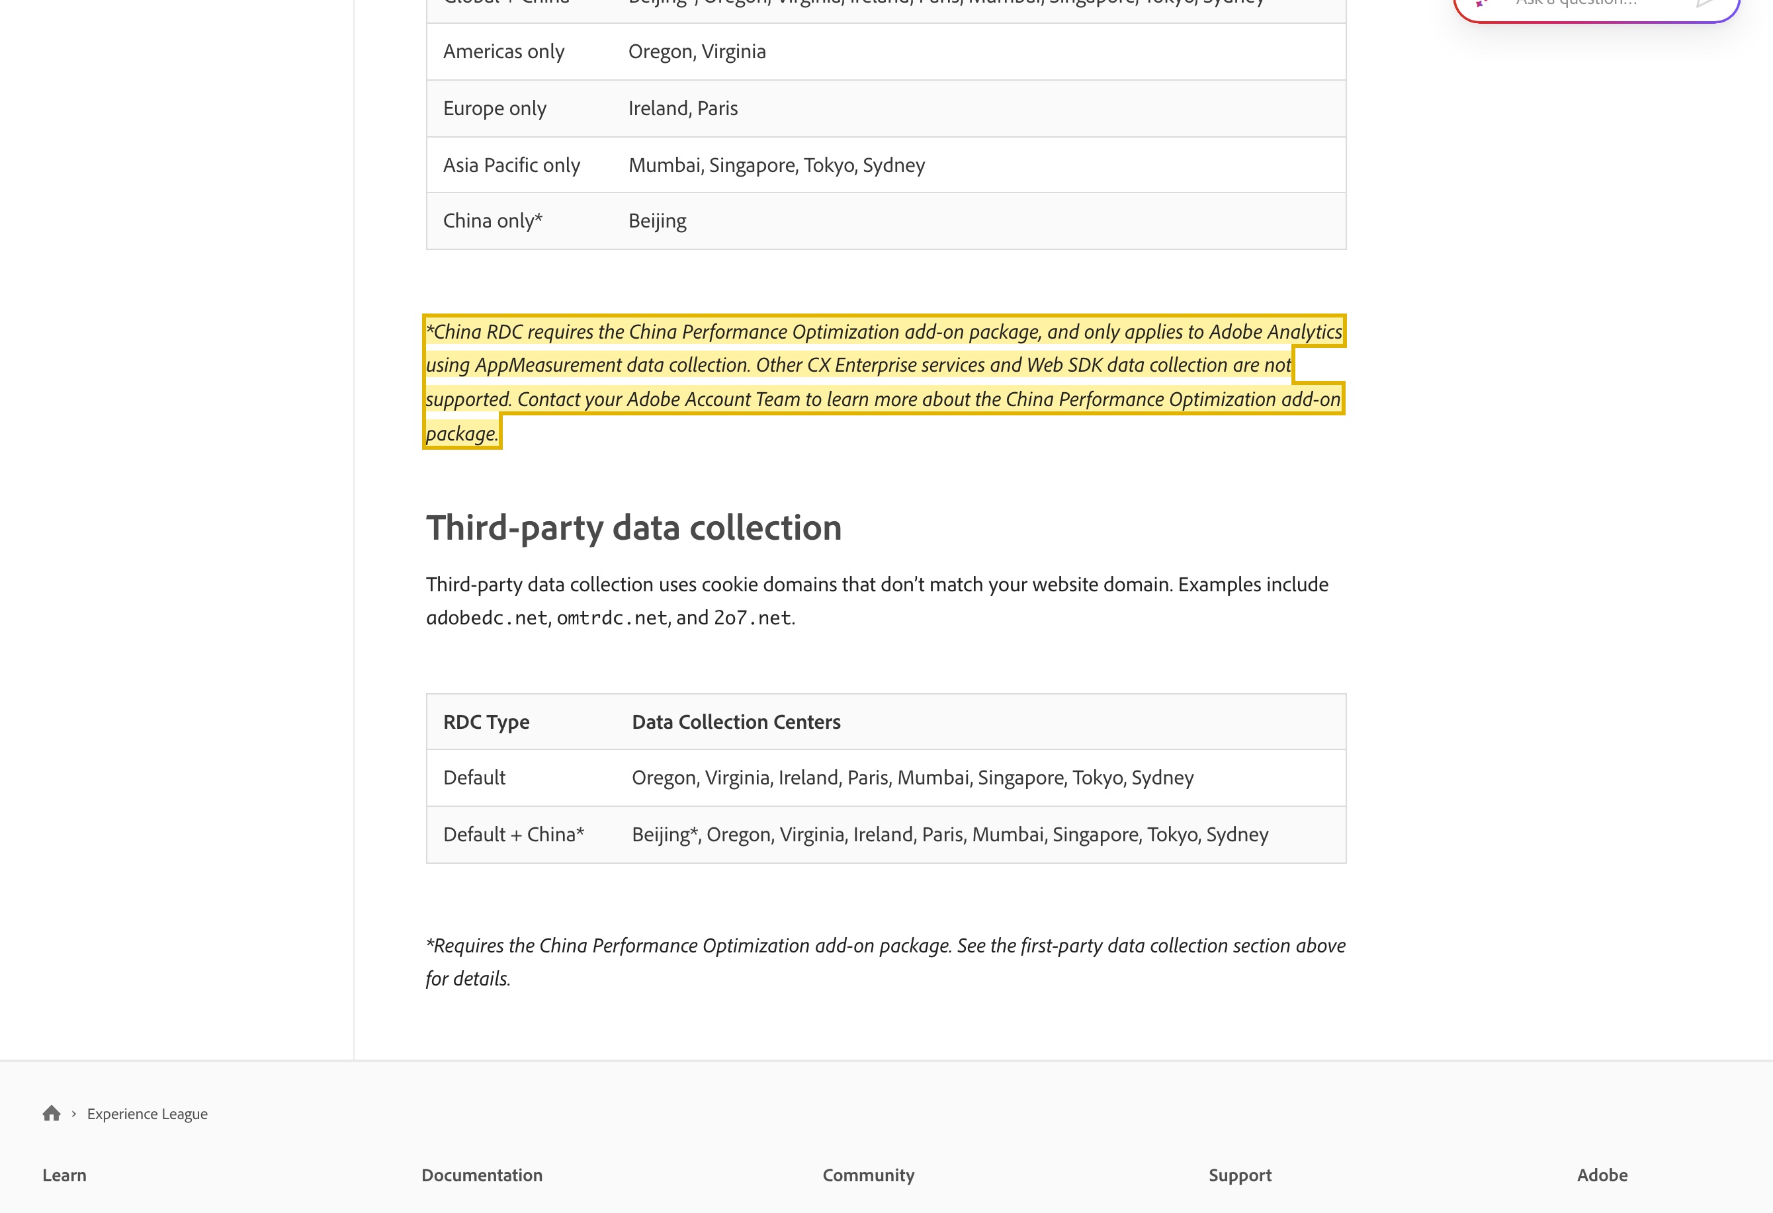Click the Default + China* row label
This screenshot has width=1773, height=1213.
[x=521, y=835]
